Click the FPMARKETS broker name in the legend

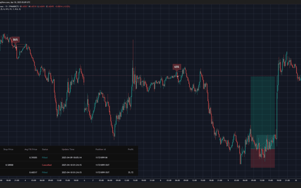13,6
